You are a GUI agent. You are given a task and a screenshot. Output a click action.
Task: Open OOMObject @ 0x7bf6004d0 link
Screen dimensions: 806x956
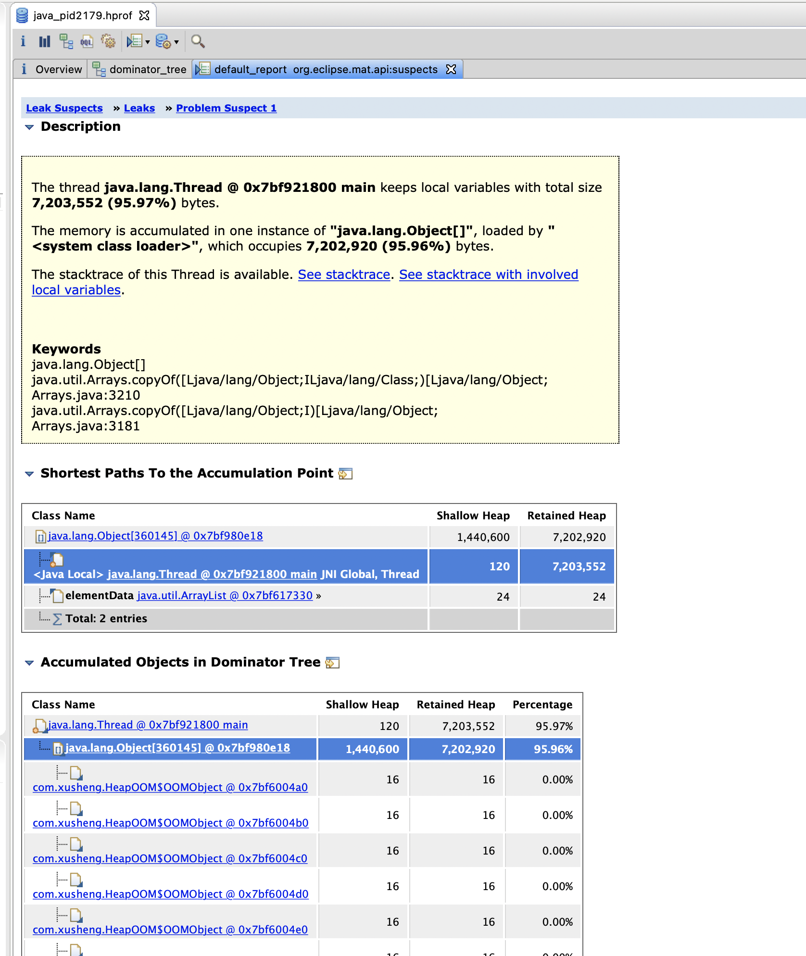(x=171, y=894)
